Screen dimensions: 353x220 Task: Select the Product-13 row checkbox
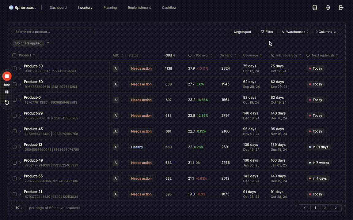14,147
